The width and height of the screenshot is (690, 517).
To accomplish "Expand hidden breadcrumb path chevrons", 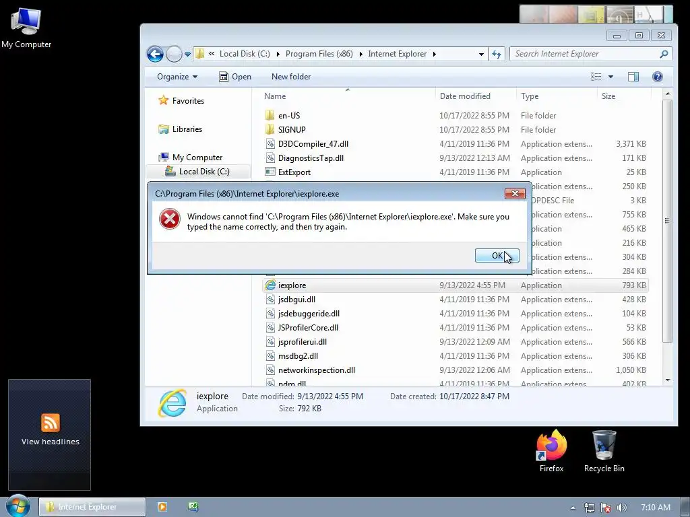I will click(x=212, y=54).
